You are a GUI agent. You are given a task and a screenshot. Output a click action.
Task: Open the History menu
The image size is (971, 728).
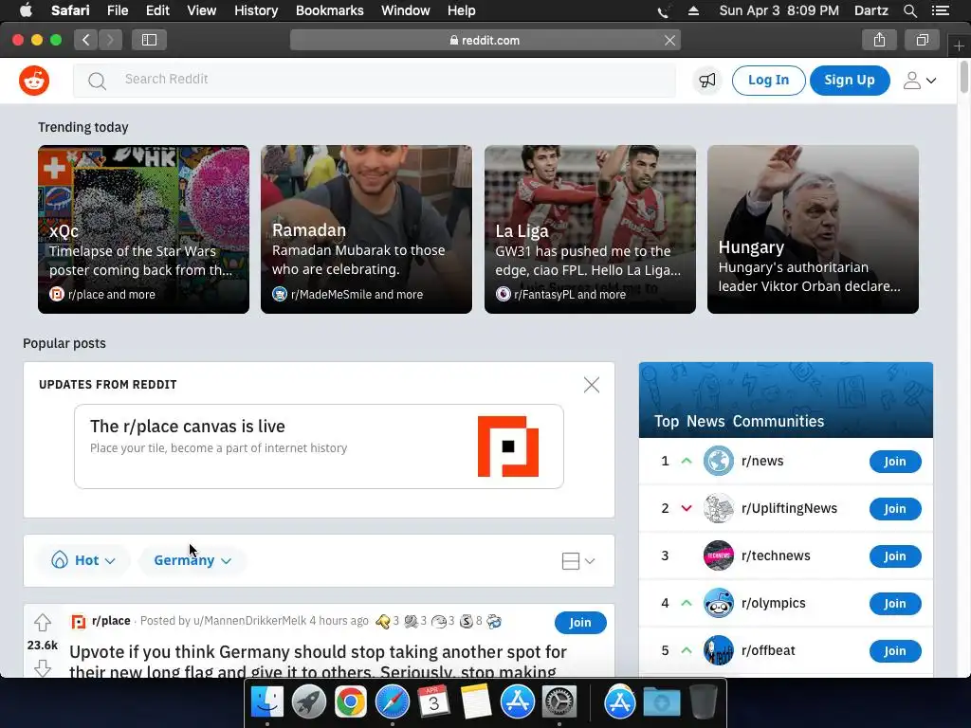(256, 10)
